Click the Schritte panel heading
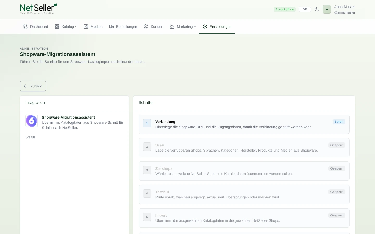The width and height of the screenshot is (375, 234). tap(146, 103)
